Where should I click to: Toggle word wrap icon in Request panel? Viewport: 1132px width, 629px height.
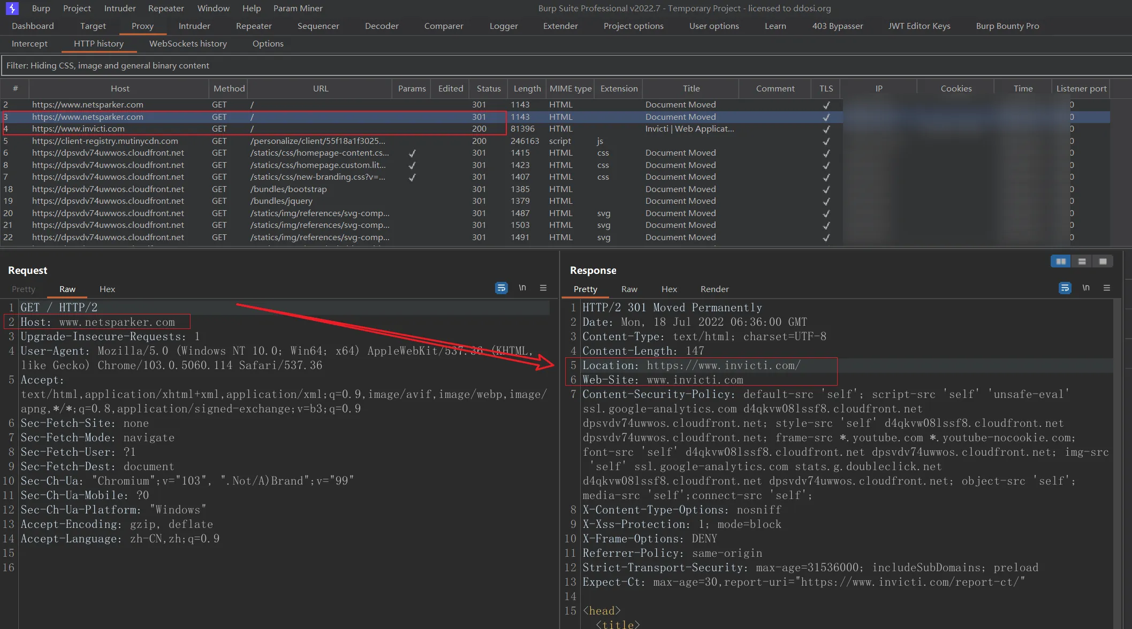(x=501, y=288)
